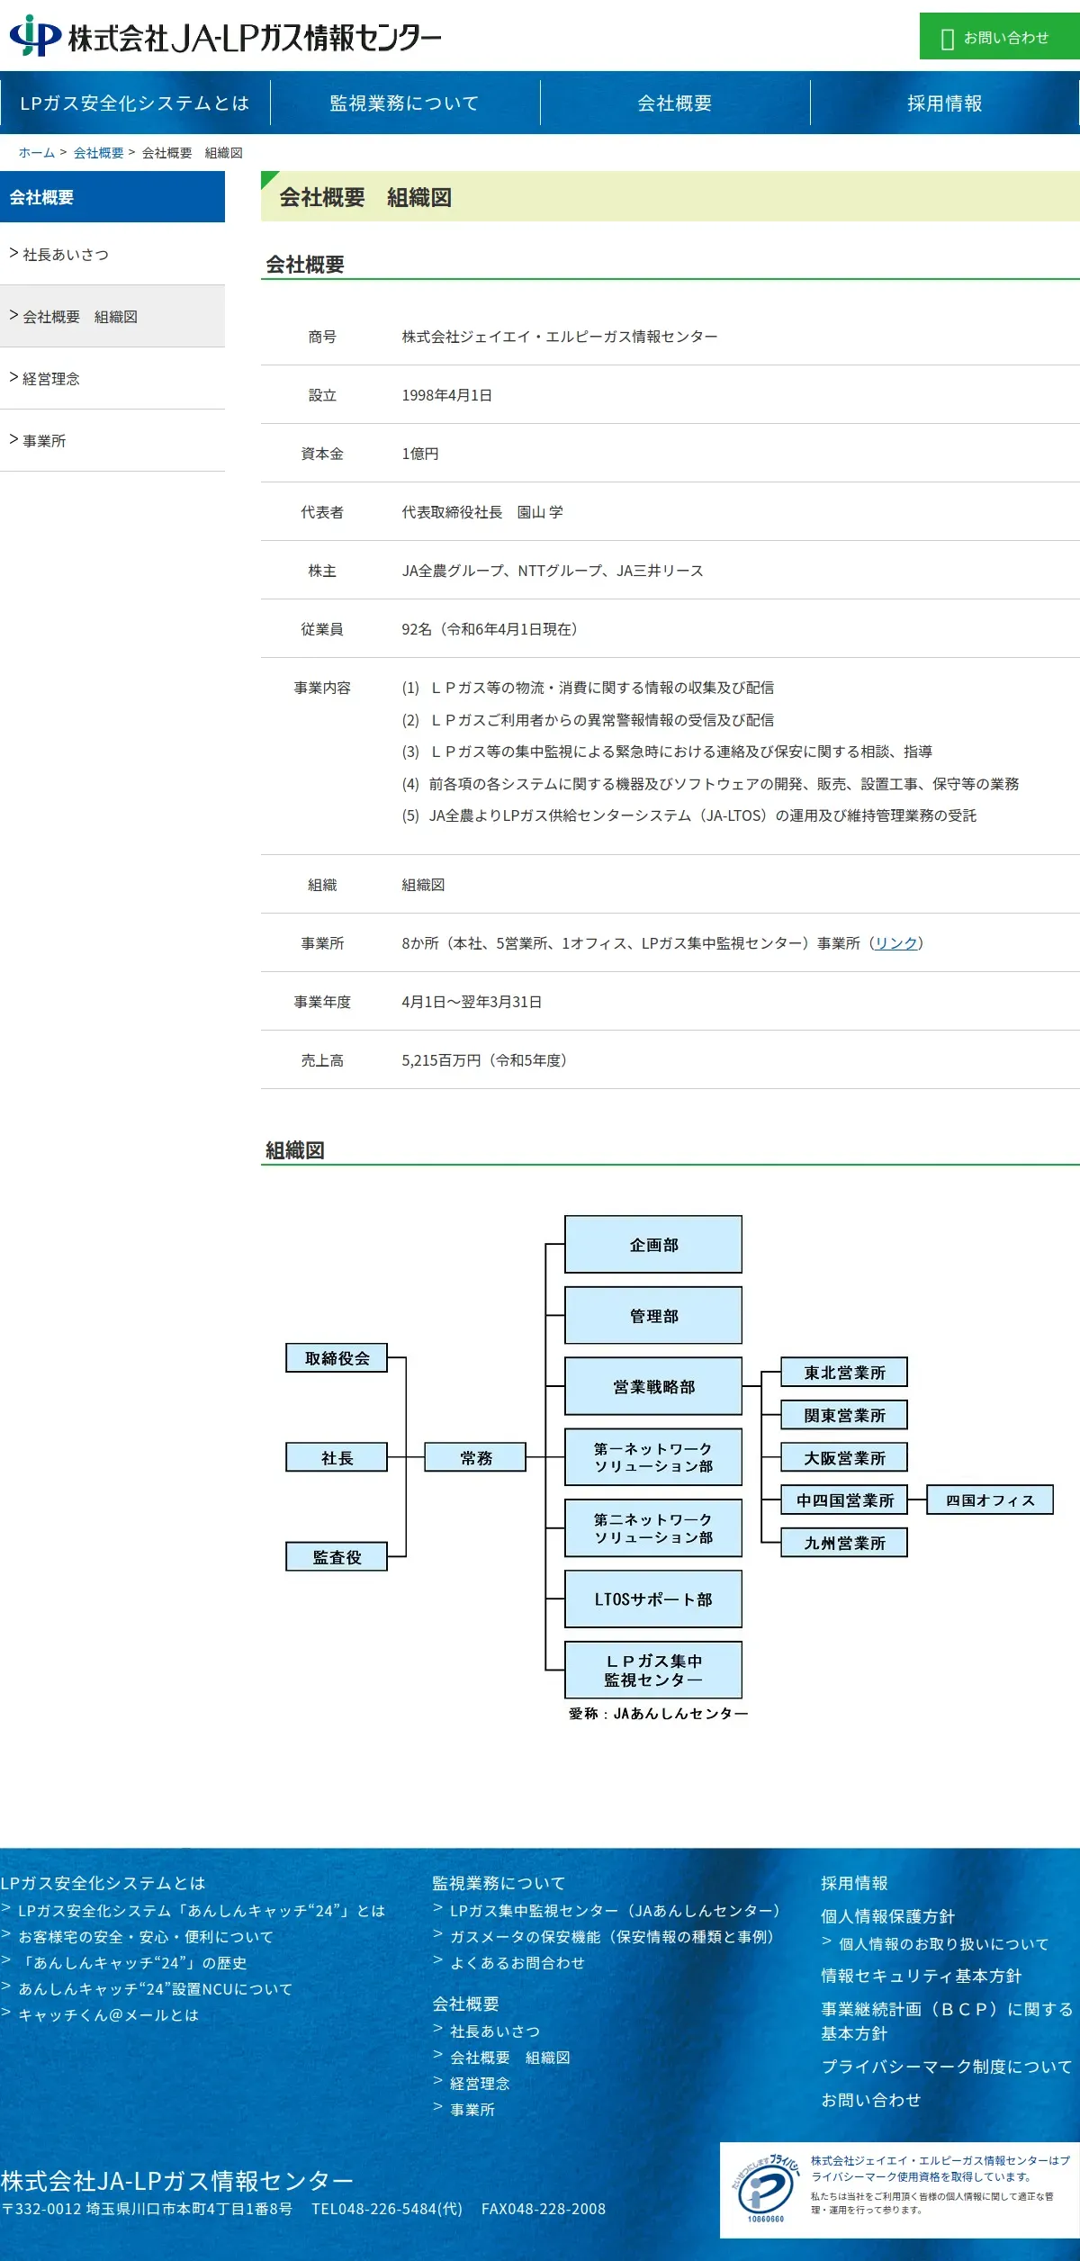1080x2261 pixels.
Task: Click the 営業戦略部 box in the chart
Action: point(653,1386)
